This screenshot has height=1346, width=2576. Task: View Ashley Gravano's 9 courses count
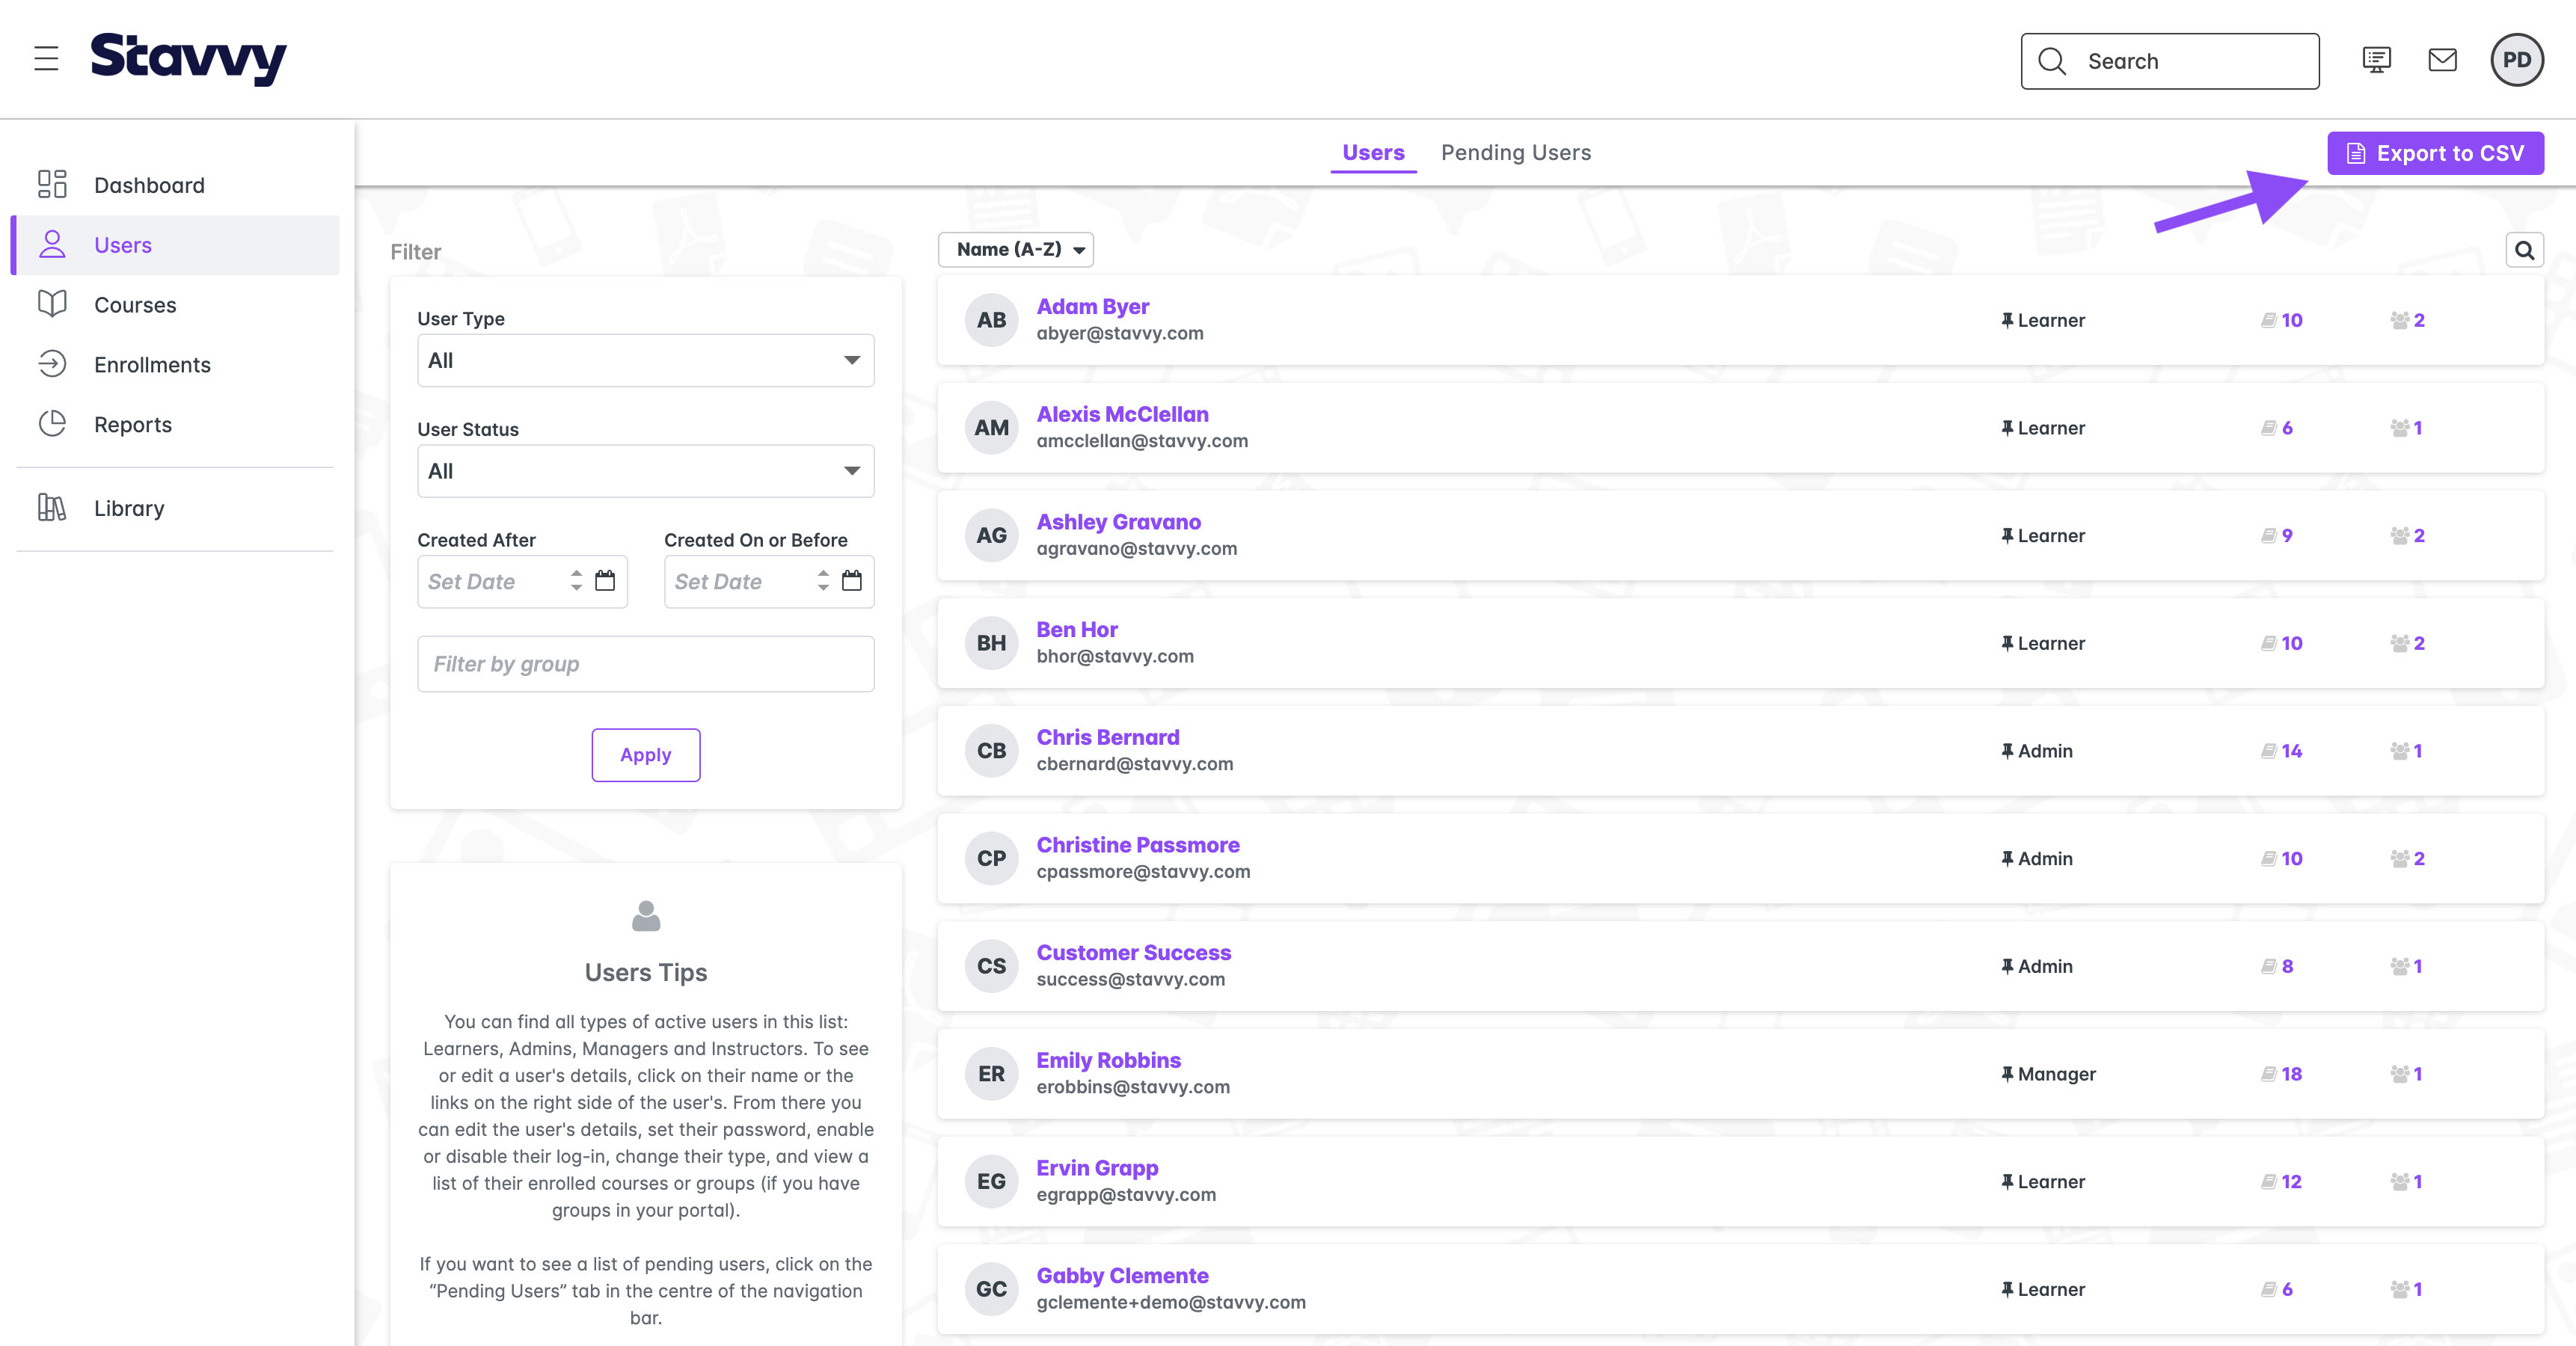pyautogui.click(x=2277, y=535)
